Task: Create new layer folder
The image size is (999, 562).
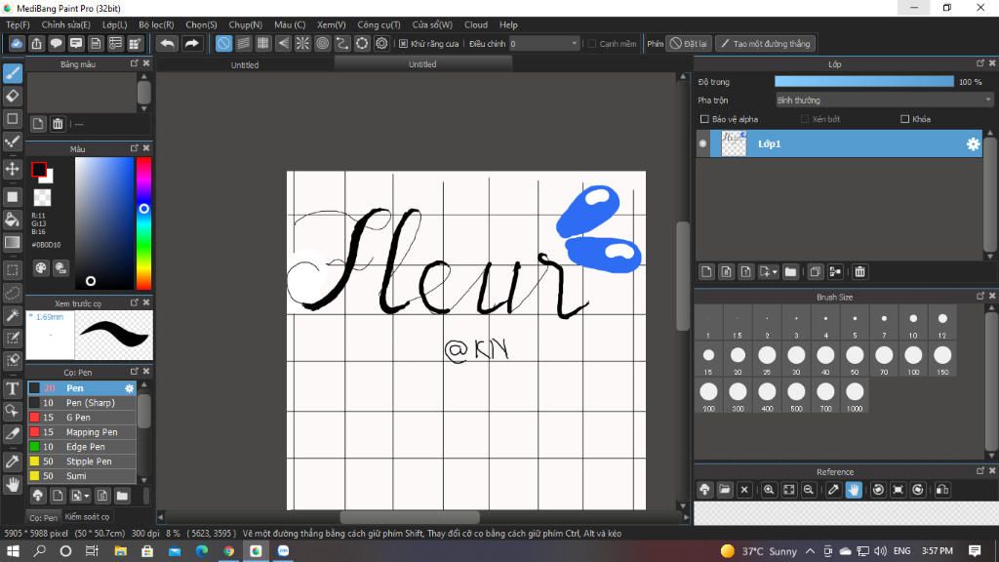Action: coord(790,272)
